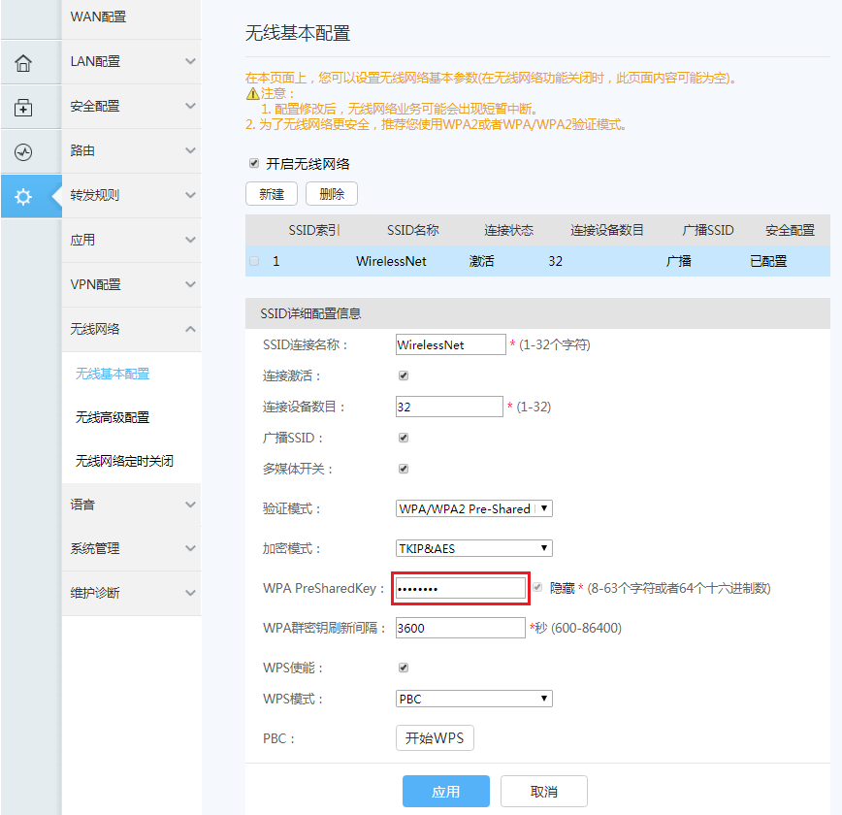Click 激活 status cell
Viewport: 842px width, 815px height.
pyautogui.click(x=481, y=261)
